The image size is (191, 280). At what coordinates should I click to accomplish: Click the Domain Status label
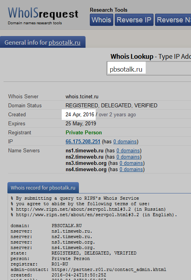click(x=25, y=105)
